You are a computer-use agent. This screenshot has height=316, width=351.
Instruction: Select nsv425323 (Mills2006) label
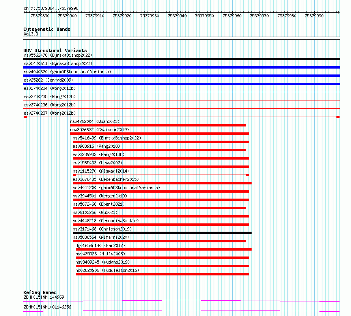[x=100, y=254]
